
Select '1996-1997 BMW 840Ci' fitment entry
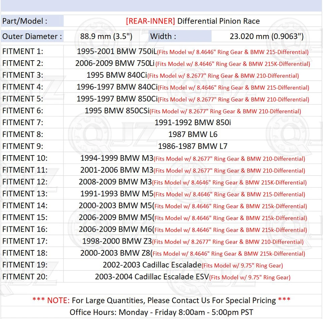117,87
